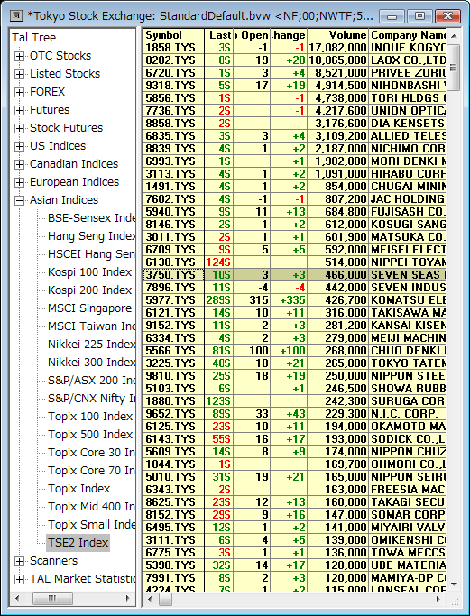Select HSCEI Hang Seng tree item
This screenshot has height=616, width=470.
pos(91,254)
